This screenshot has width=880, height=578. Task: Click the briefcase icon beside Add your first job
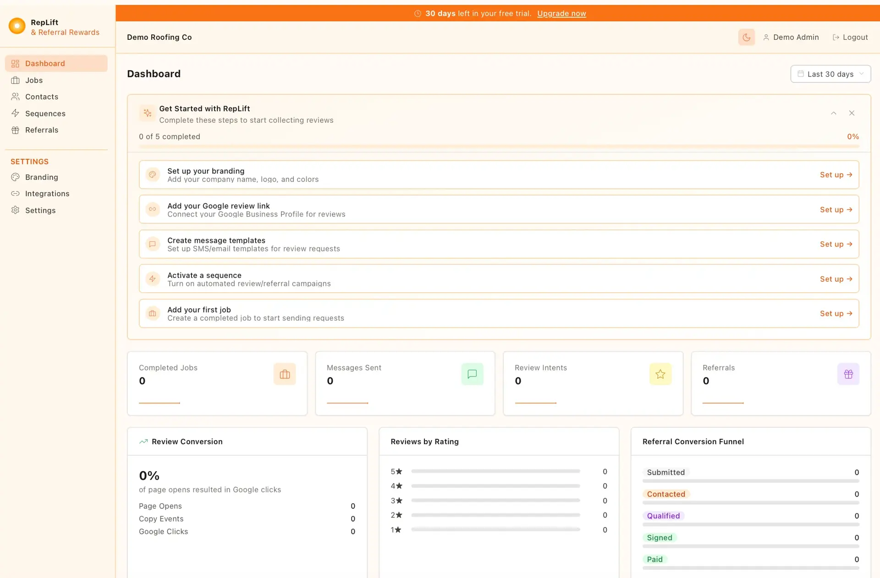tap(153, 313)
